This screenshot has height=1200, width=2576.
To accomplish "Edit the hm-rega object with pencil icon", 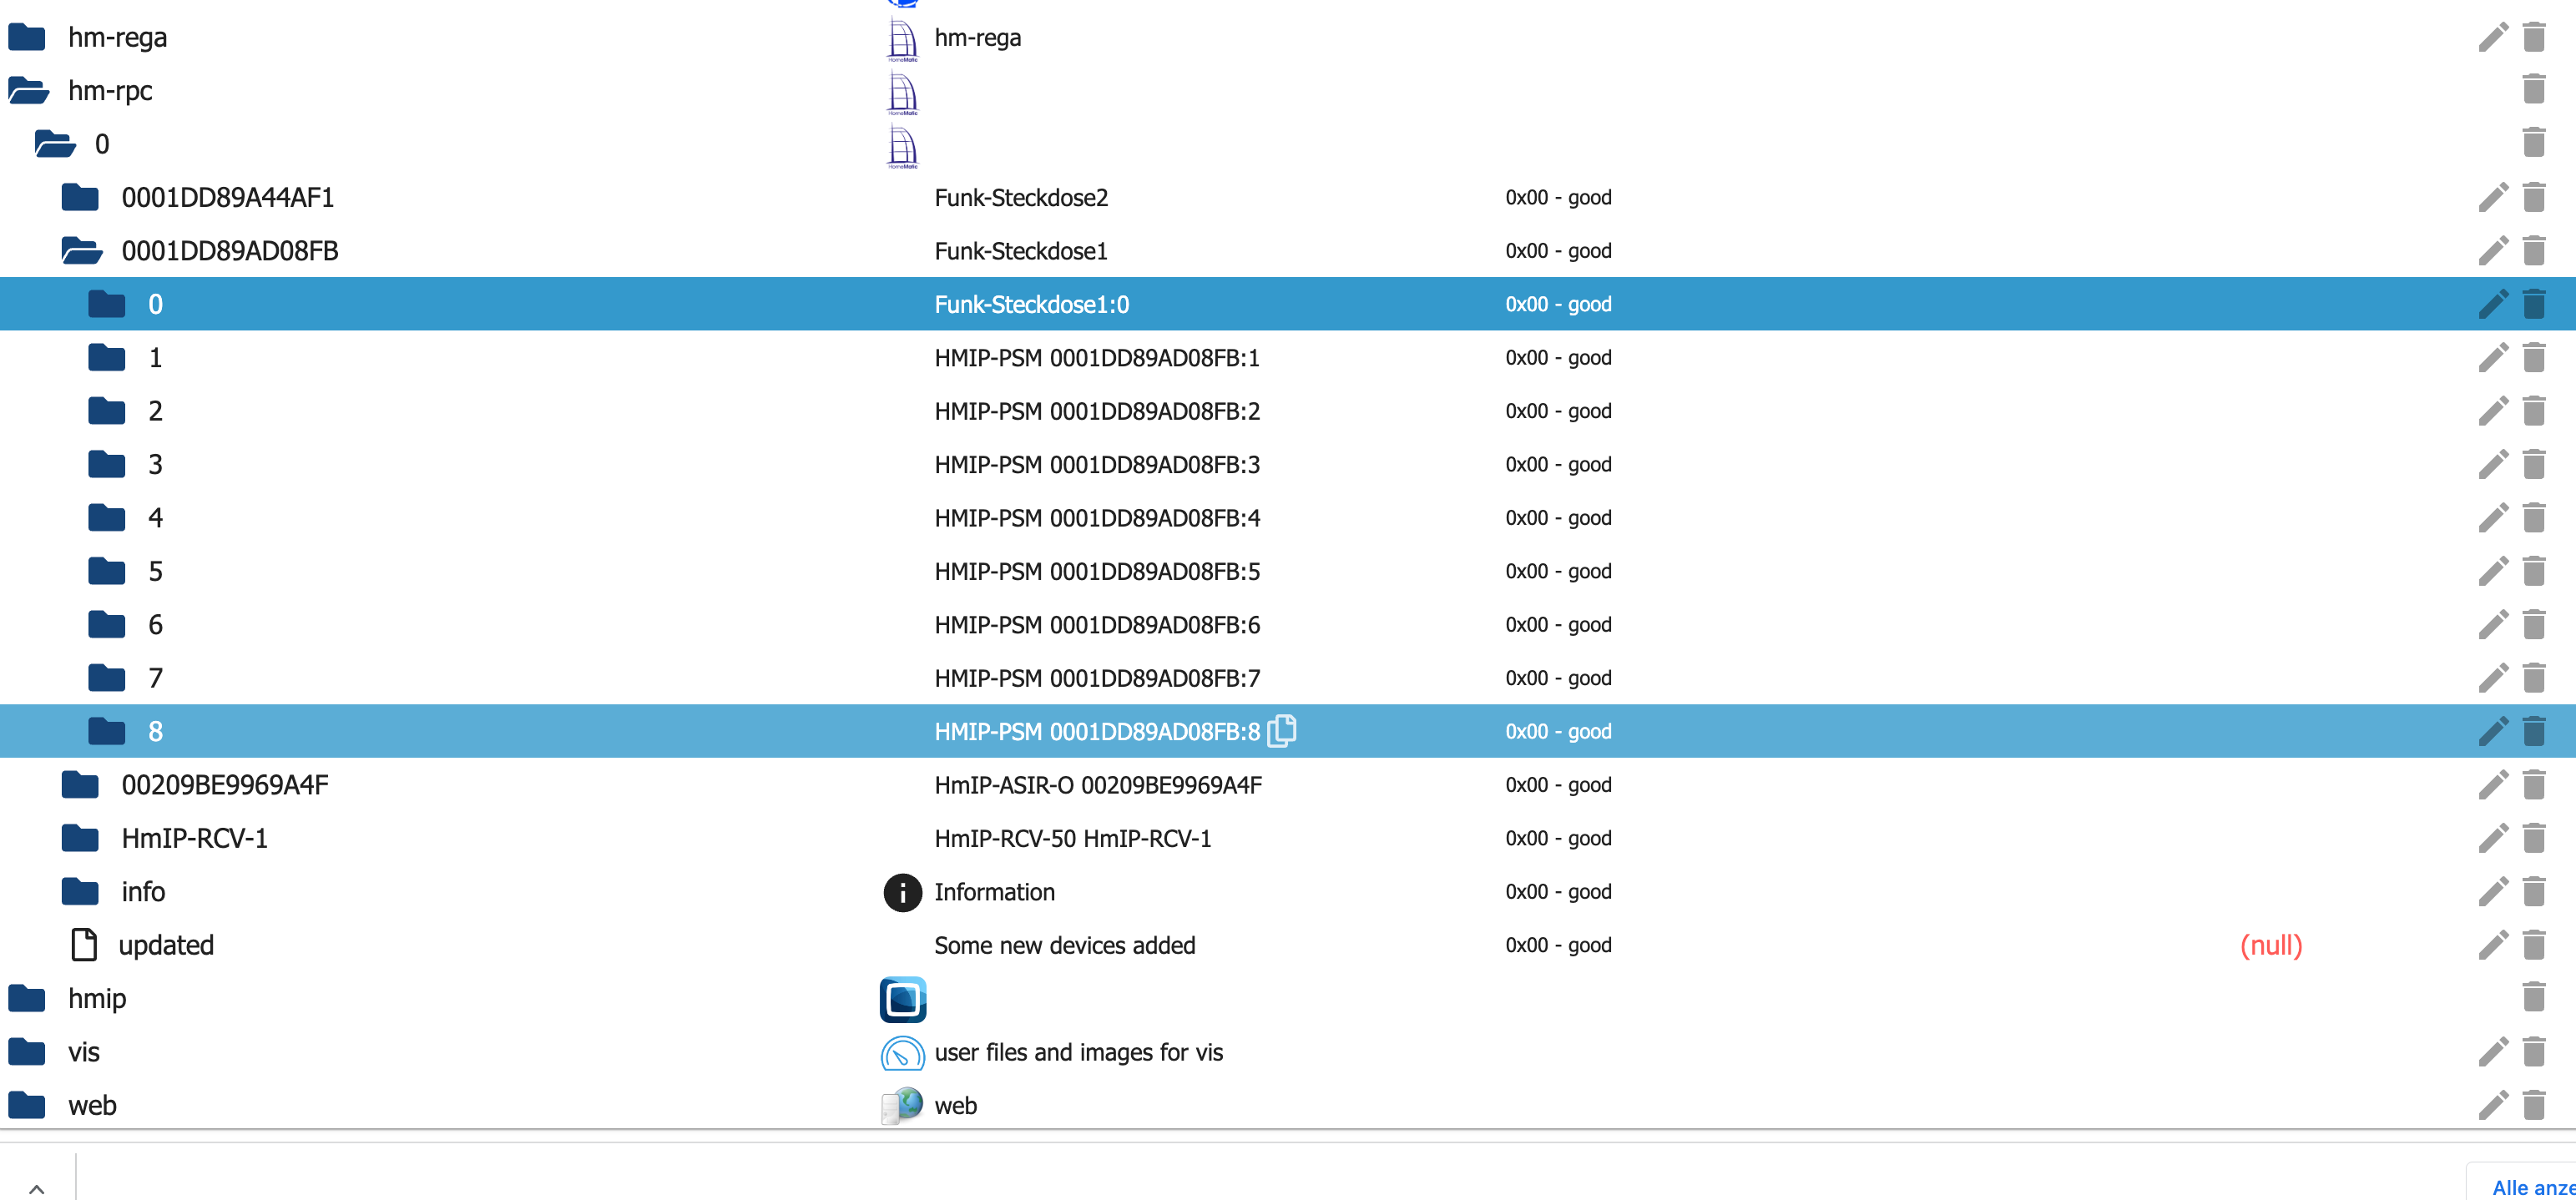I will click(2493, 37).
